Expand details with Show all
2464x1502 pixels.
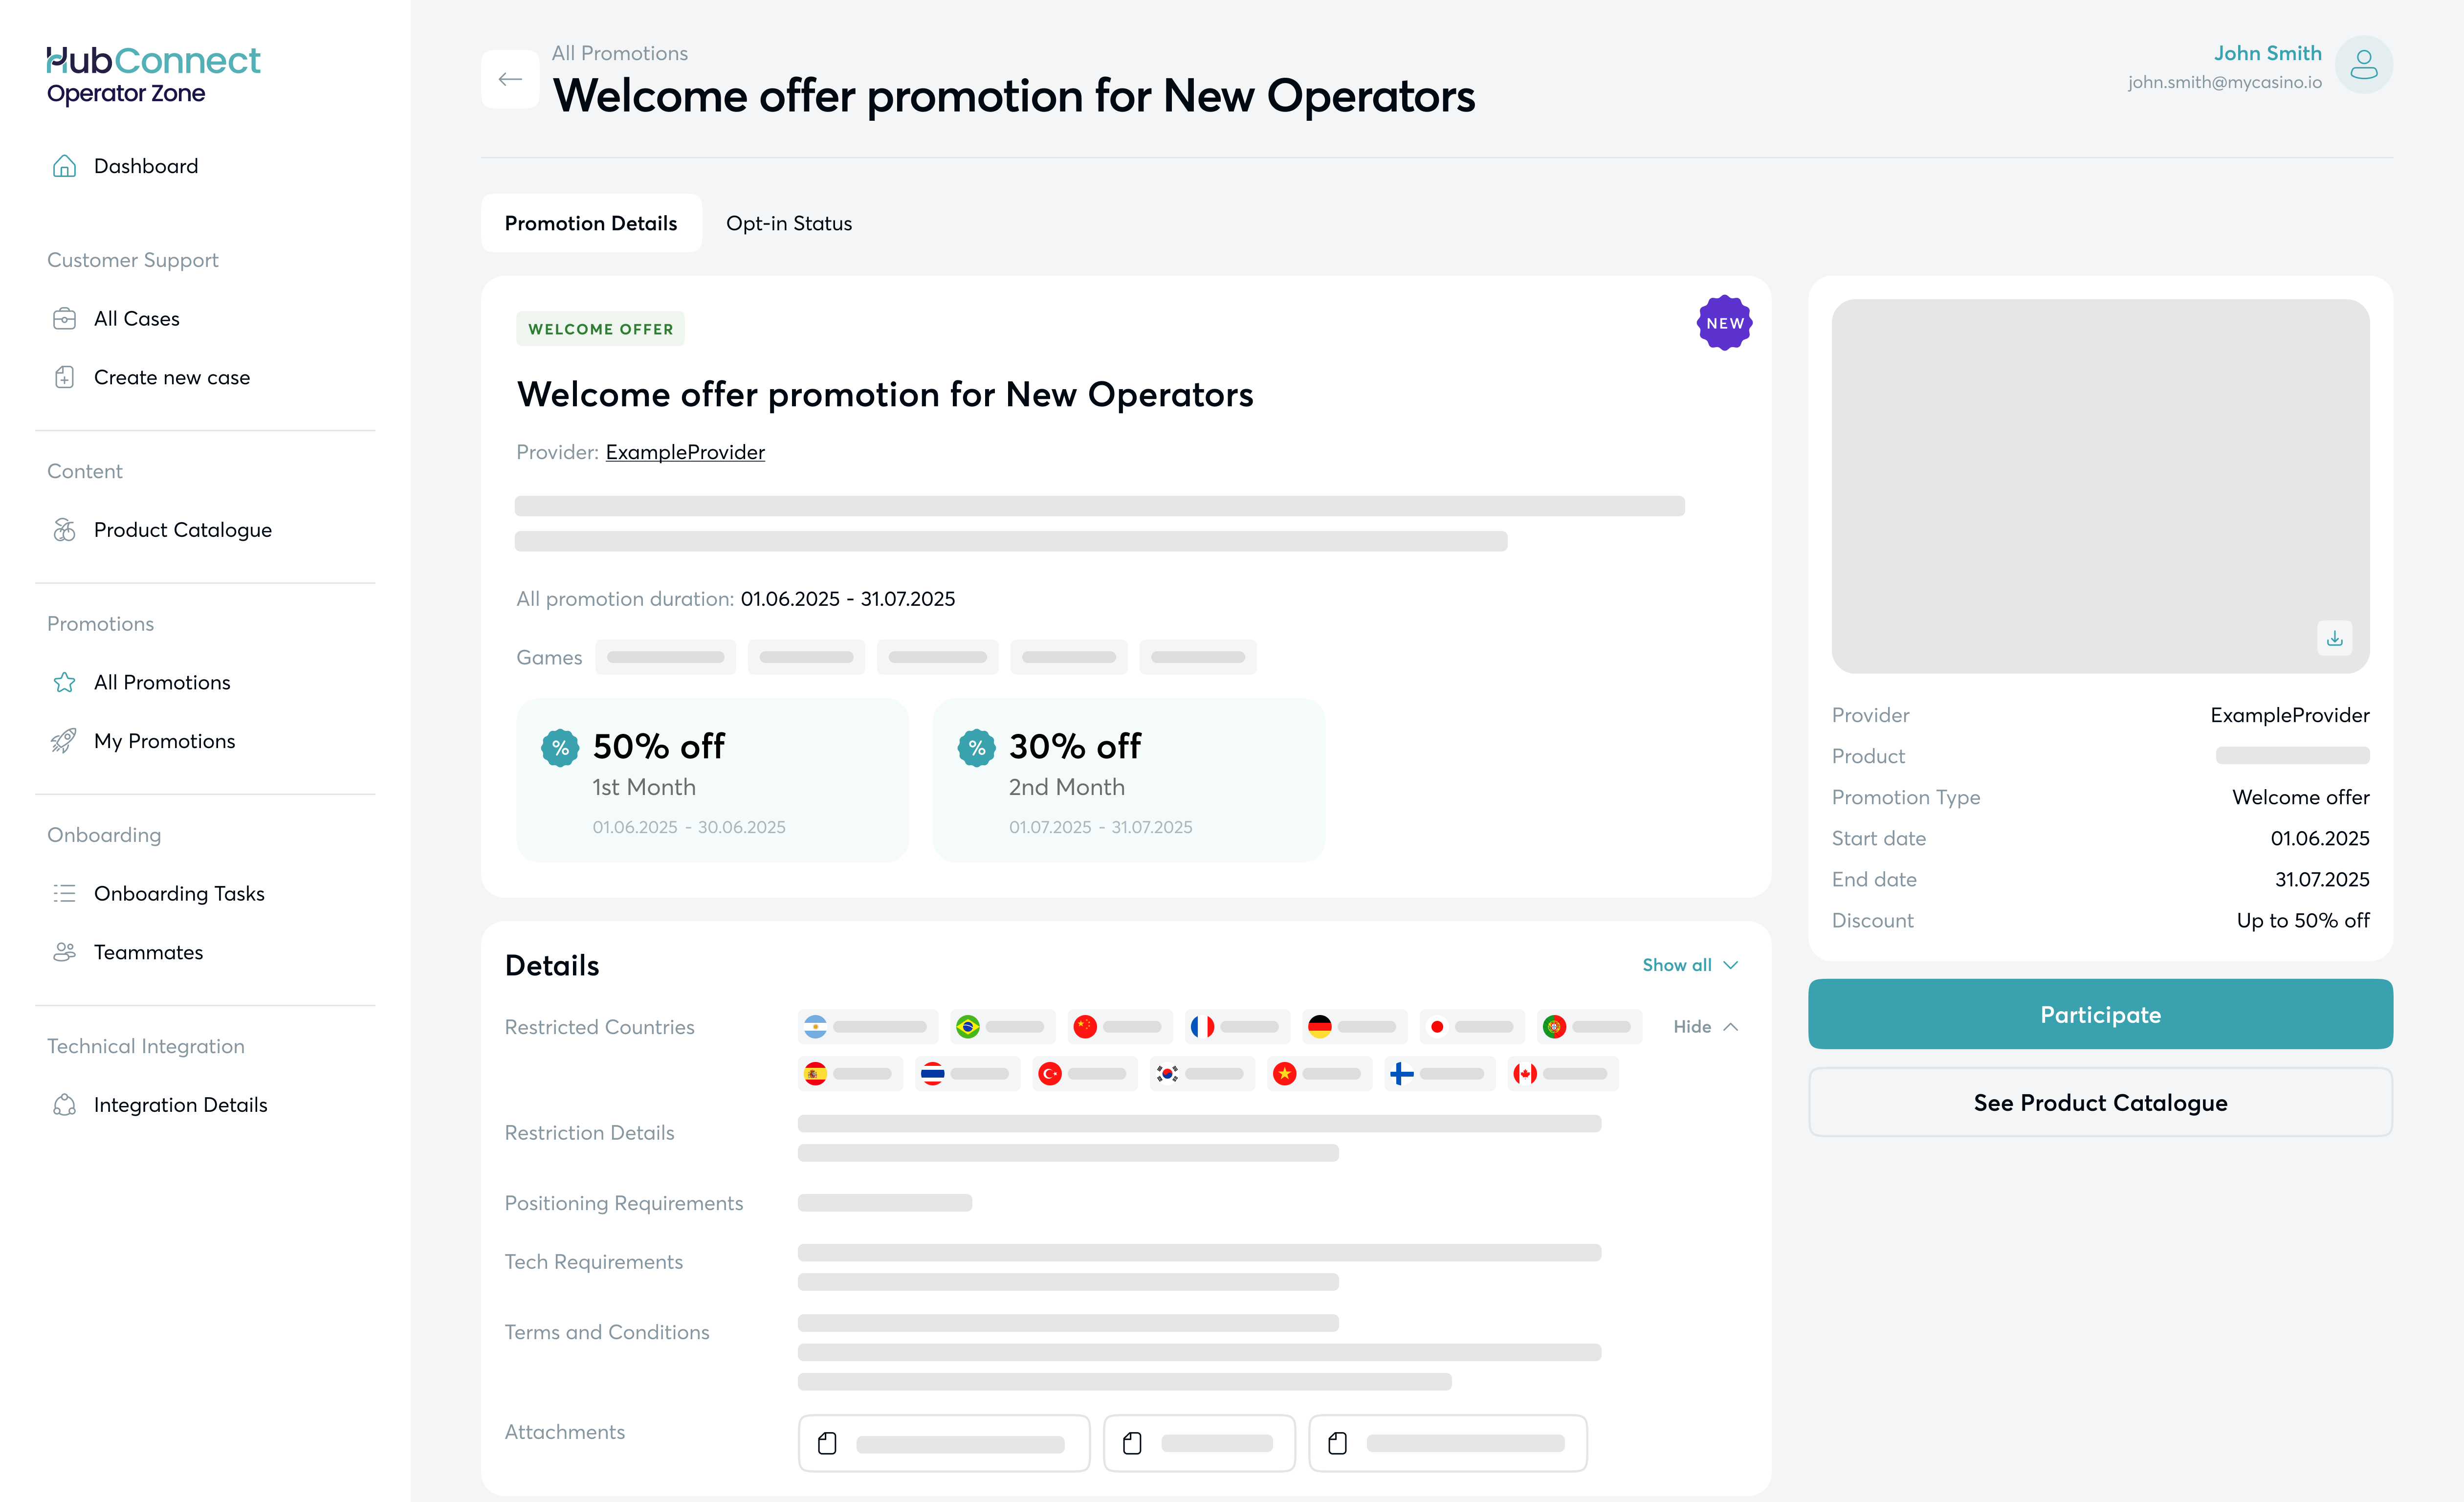click(x=1690, y=965)
